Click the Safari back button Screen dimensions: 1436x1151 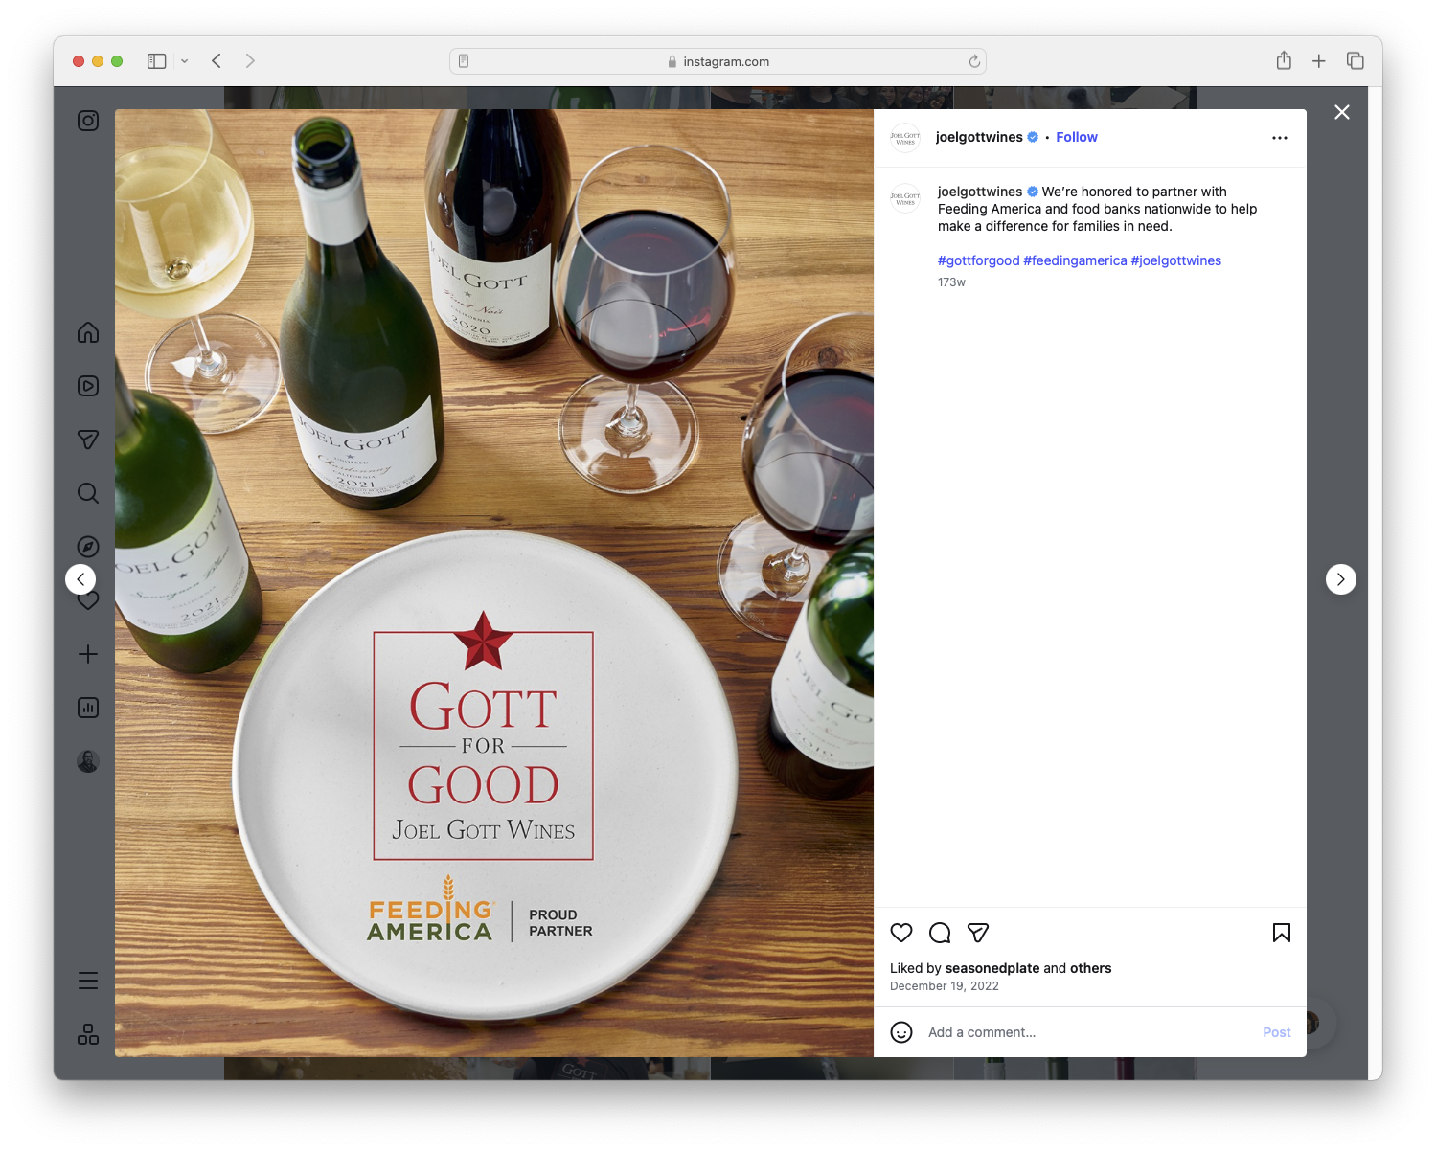217,61
